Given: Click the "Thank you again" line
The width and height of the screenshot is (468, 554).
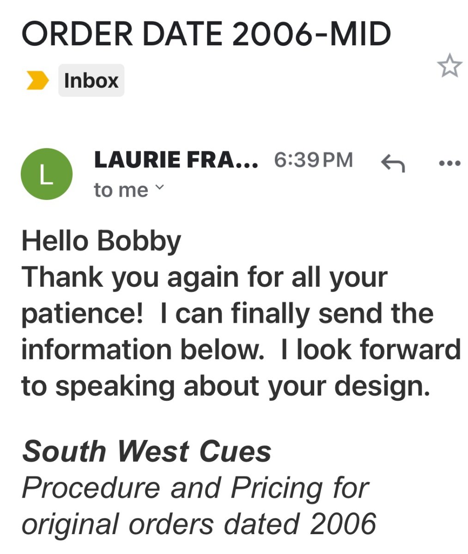Looking at the screenshot, I should [x=204, y=277].
